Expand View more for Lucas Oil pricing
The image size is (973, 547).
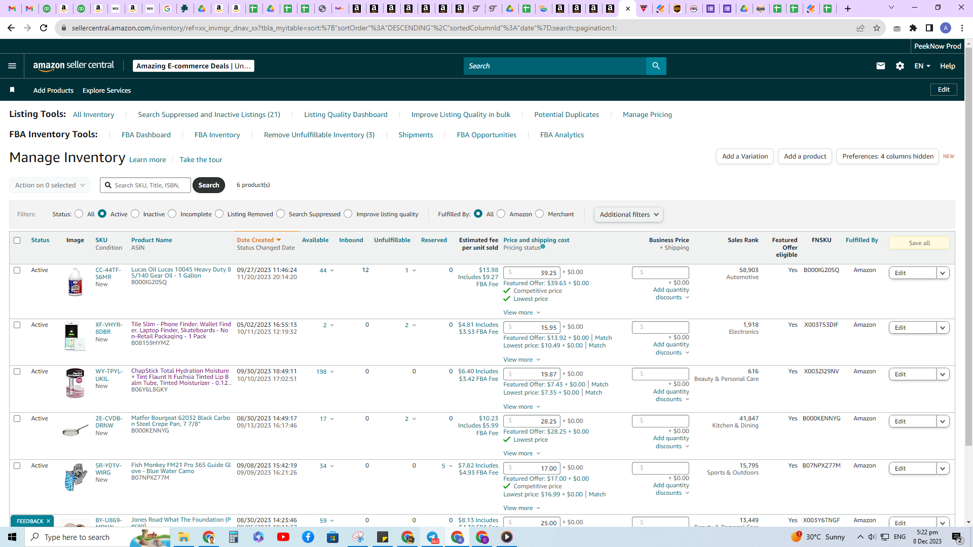(521, 312)
